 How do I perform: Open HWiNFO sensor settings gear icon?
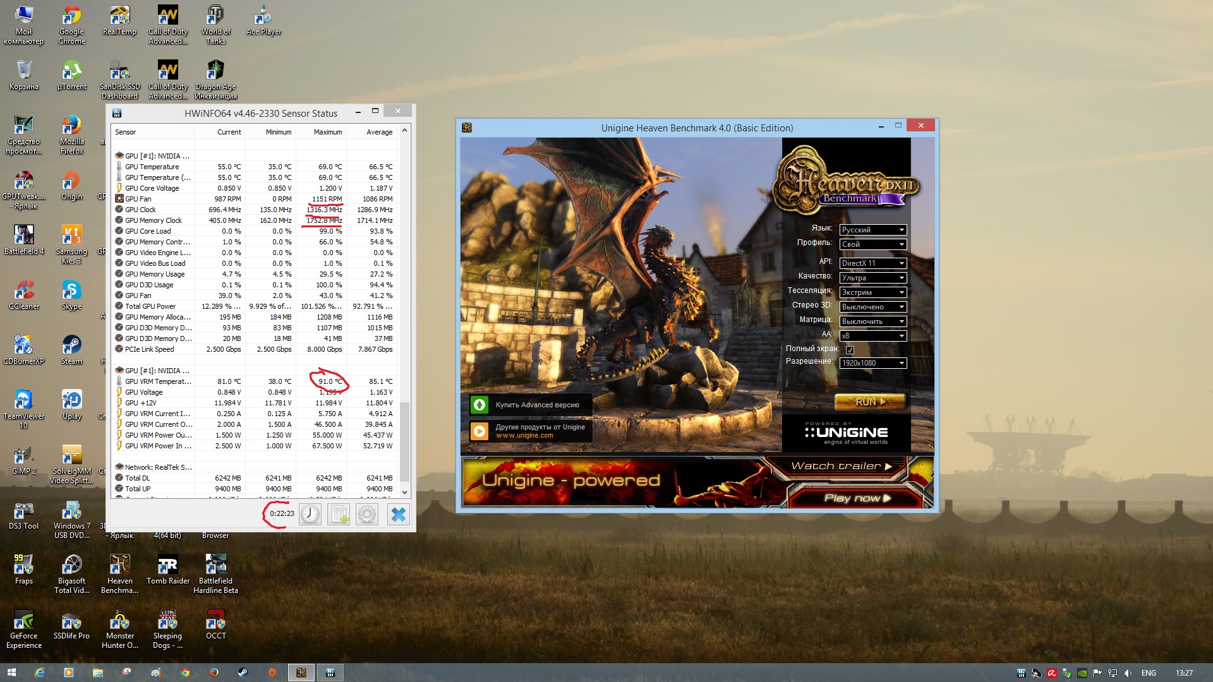point(367,514)
